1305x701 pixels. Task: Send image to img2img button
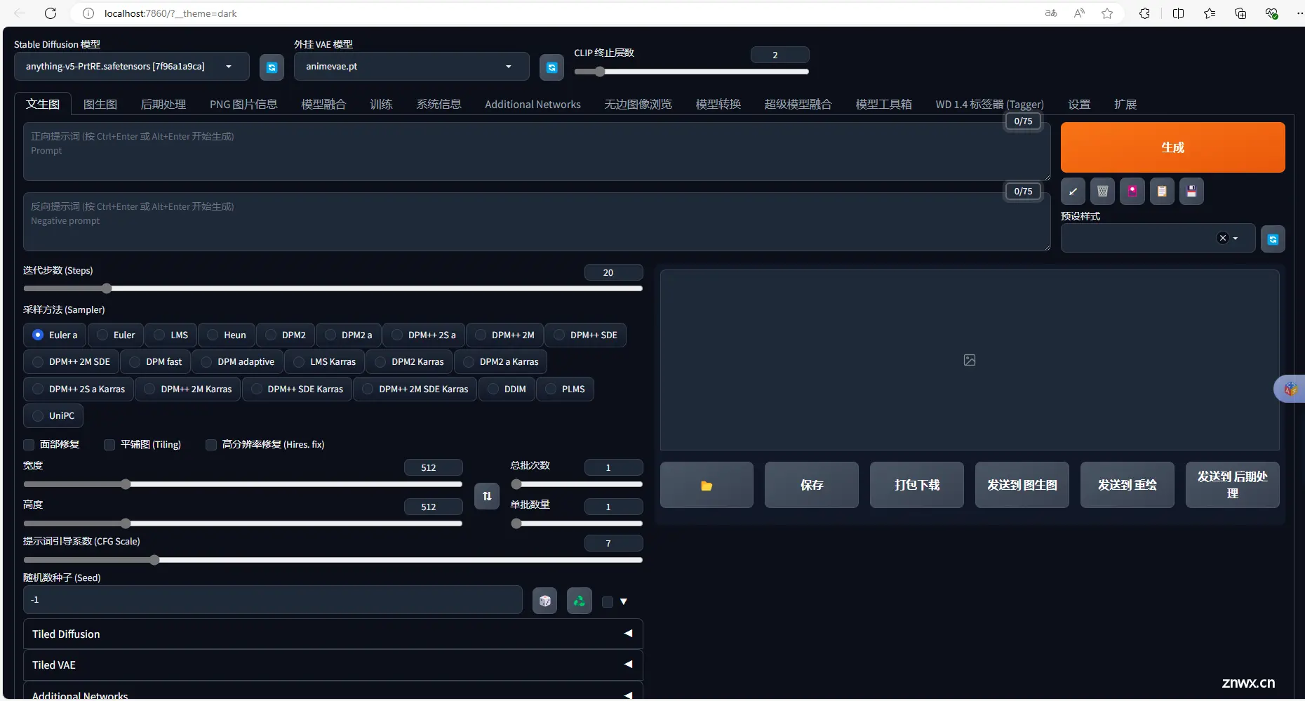1022,485
